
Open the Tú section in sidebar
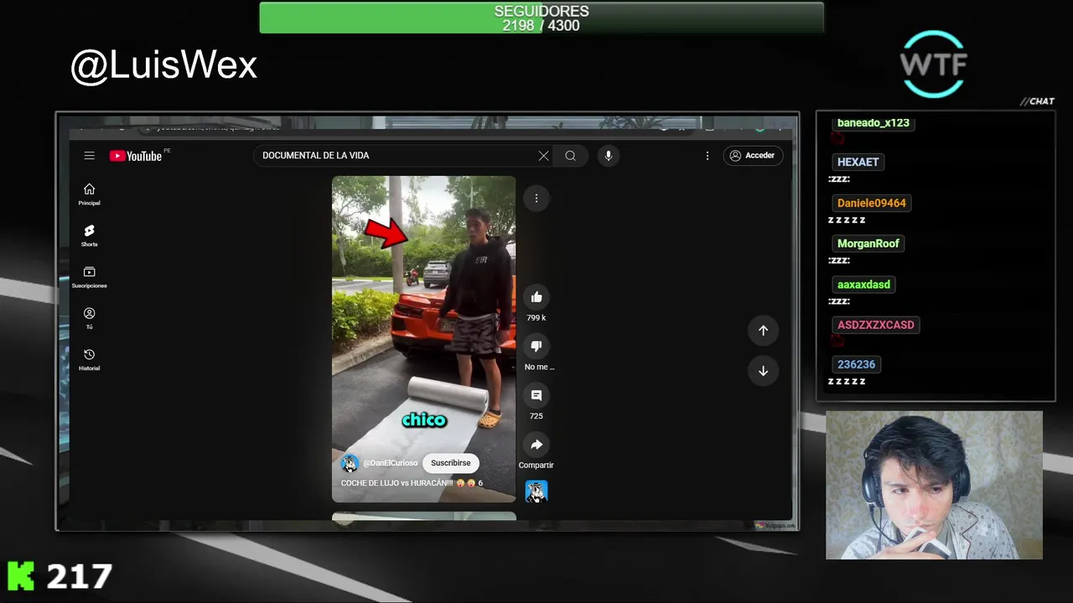coord(89,318)
